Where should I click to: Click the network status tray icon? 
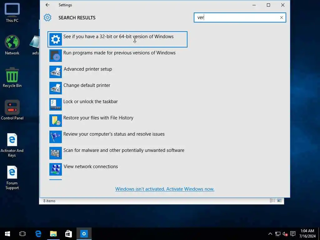click(277, 234)
